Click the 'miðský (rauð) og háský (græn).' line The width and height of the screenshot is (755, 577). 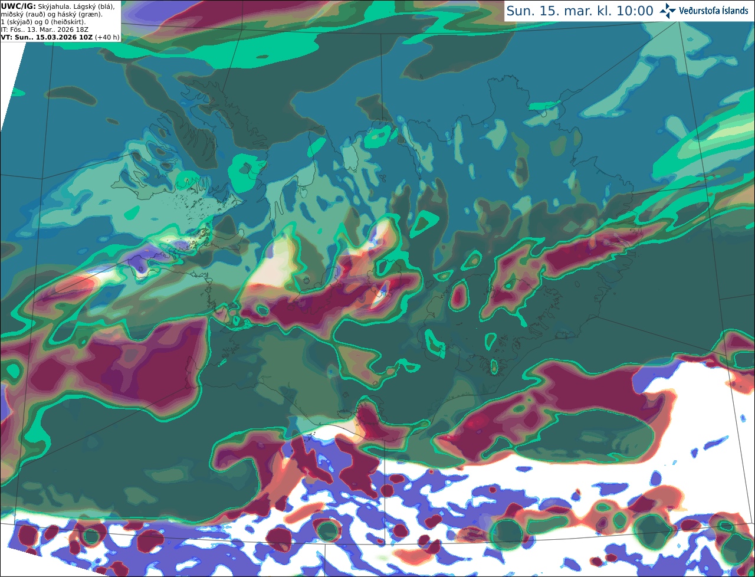click(51, 14)
